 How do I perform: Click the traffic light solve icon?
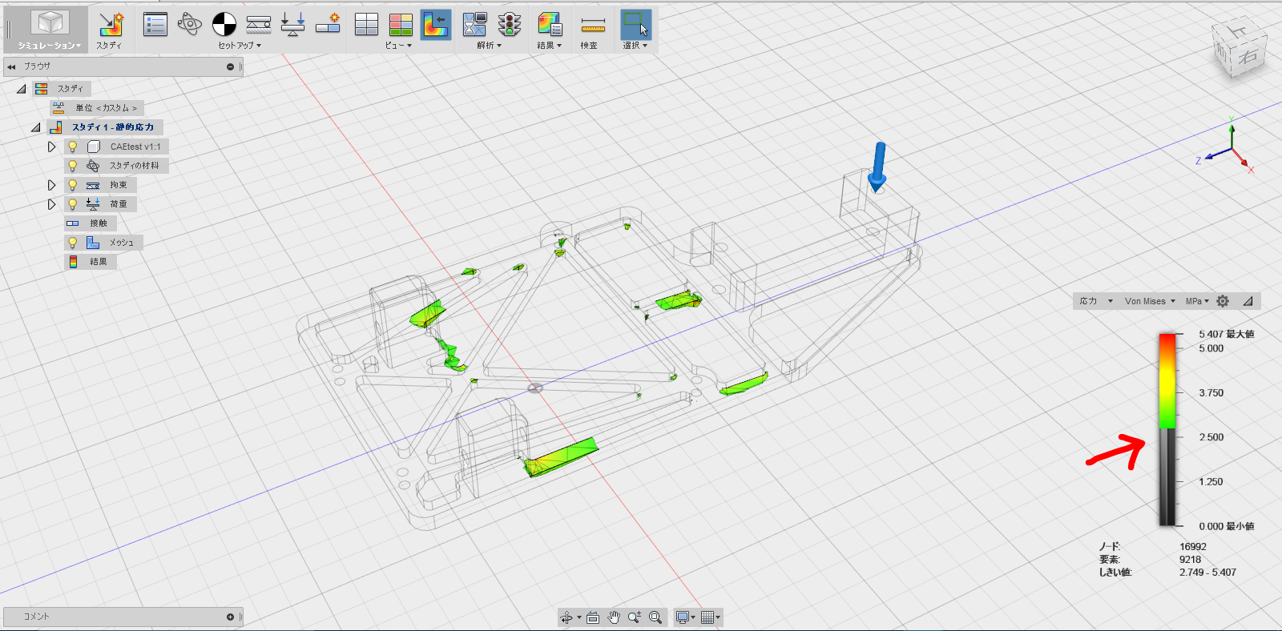click(510, 25)
